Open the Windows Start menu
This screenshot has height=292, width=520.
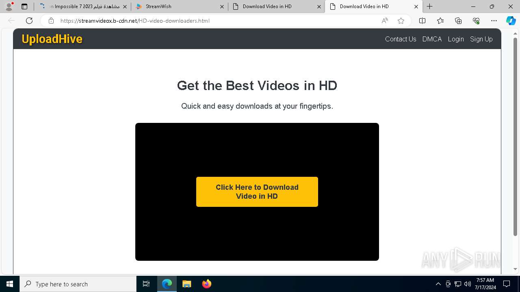(x=10, y=284)
